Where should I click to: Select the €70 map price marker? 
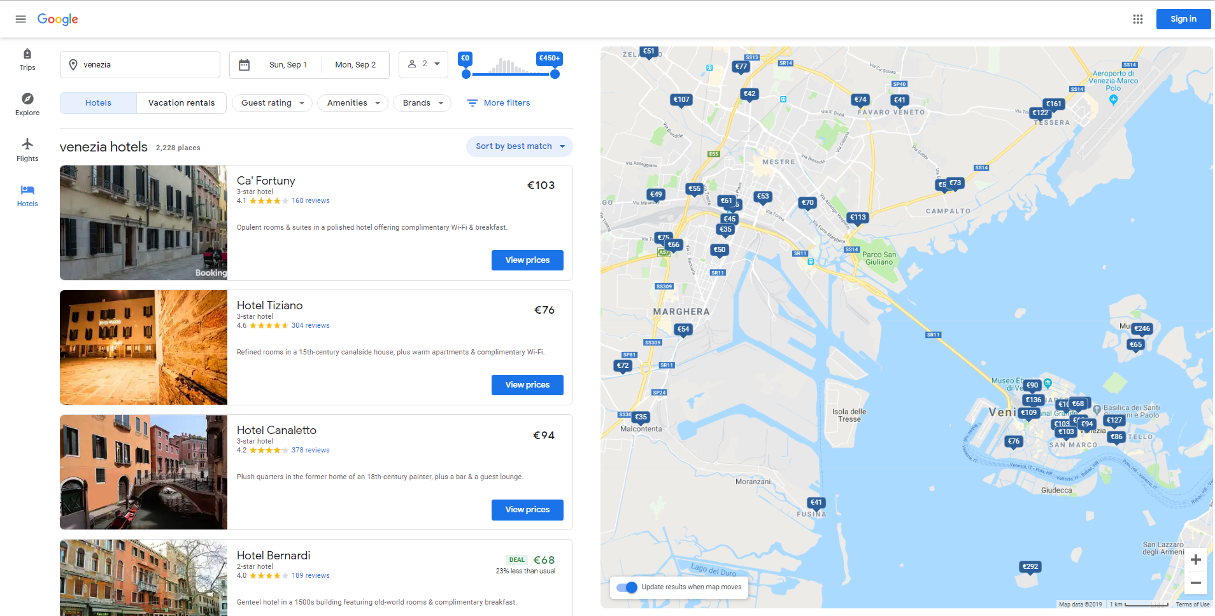(807, 203)
